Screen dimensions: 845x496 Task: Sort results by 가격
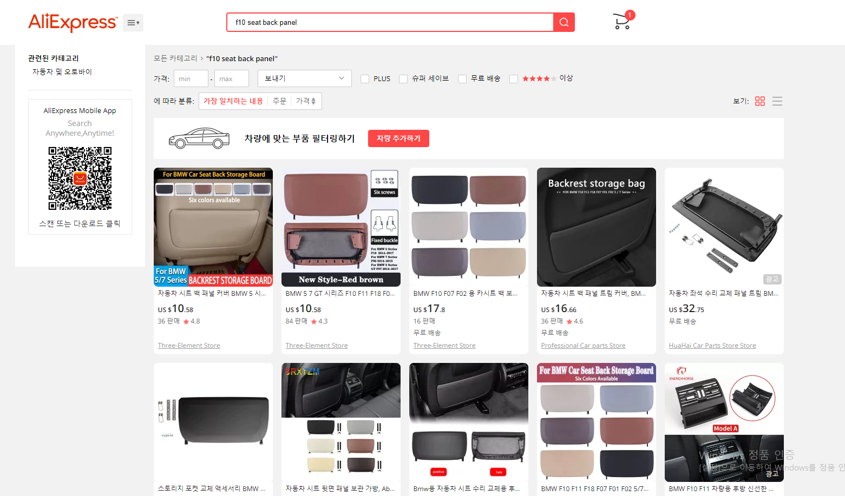[x=306, y=101]
